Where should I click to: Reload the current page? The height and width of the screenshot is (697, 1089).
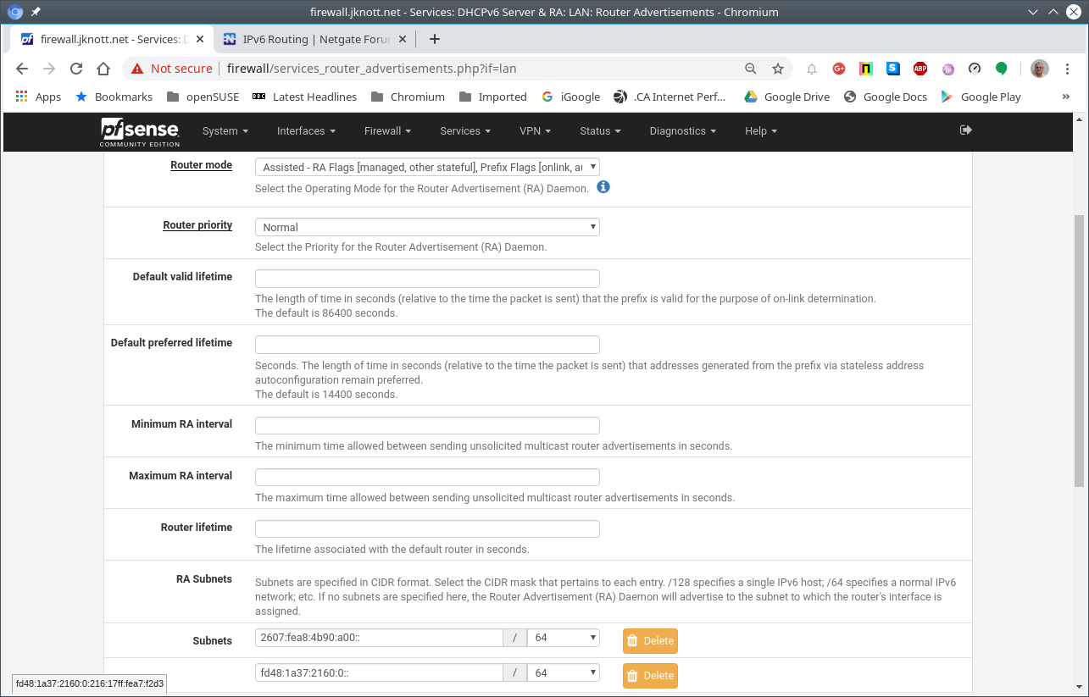tap(76, 69)
